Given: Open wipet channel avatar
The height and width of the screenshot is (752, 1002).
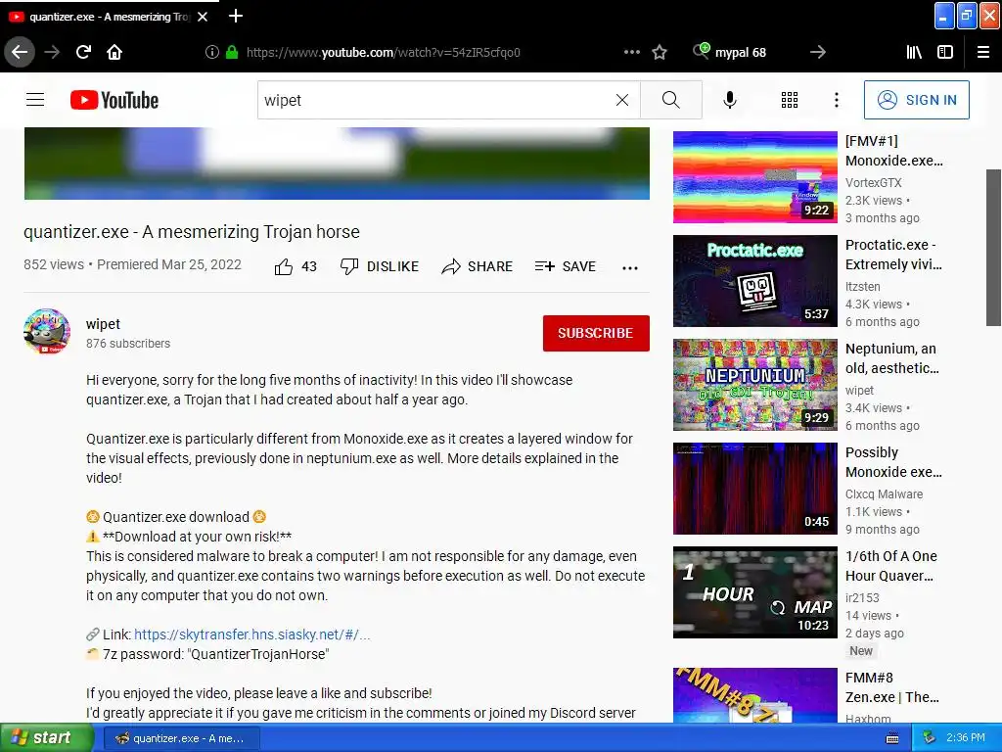Looking at the screenshot, I should 47,331.
